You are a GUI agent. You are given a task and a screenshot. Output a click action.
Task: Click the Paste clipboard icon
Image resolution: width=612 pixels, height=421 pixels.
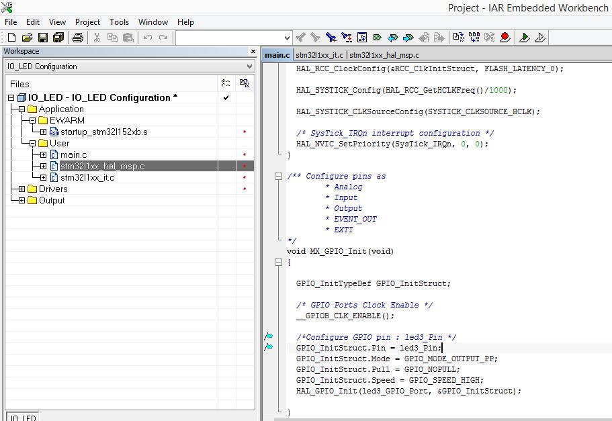(128, 38)
